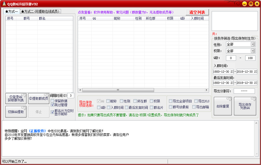Click the log area scroll up arrow
This screenshot has width=261, height=165.
click(x=256, y=123)
